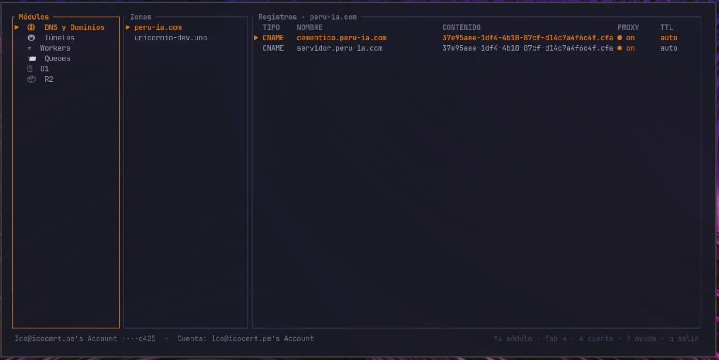719x360 pixels.
Task: Open the R2 module
Action: click(x=49, y=79)
